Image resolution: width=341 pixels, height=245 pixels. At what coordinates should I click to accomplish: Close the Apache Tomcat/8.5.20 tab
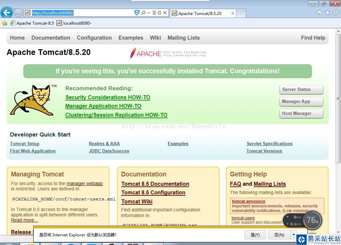[x=233, y=13]
